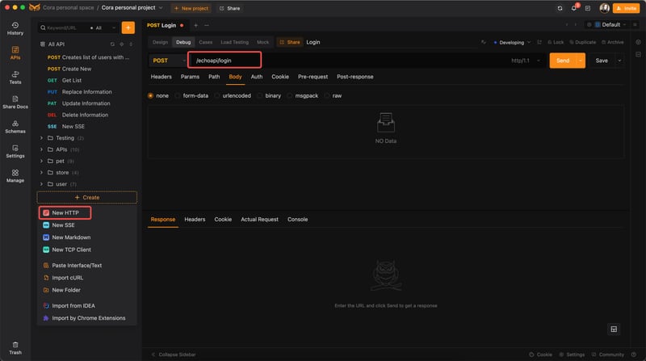Image resolution: width=646 pixels, height=361 pixels.
Task: Open the Tests sidebar icon
Action: pyautogui.click(x=15, y=77)
